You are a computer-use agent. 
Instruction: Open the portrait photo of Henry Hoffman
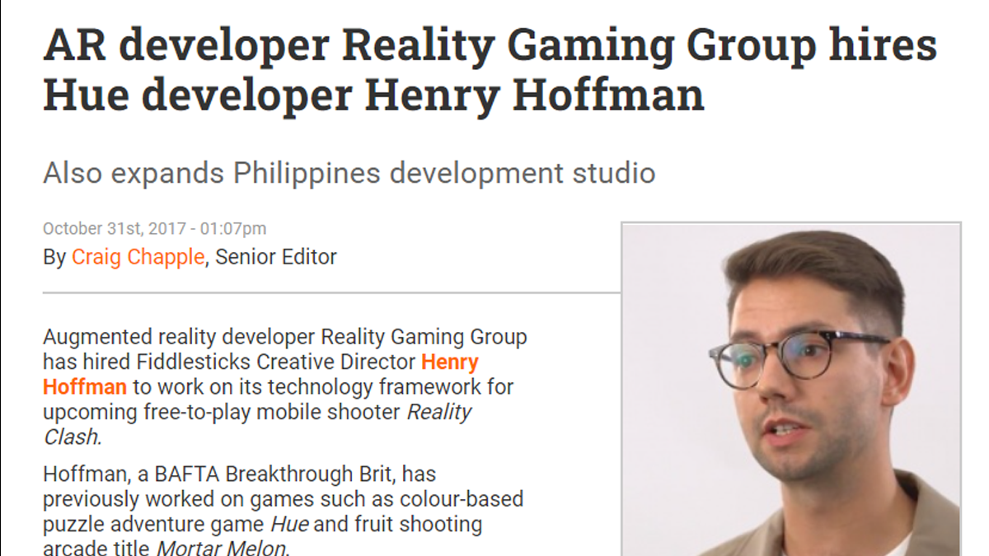point(791,389)
